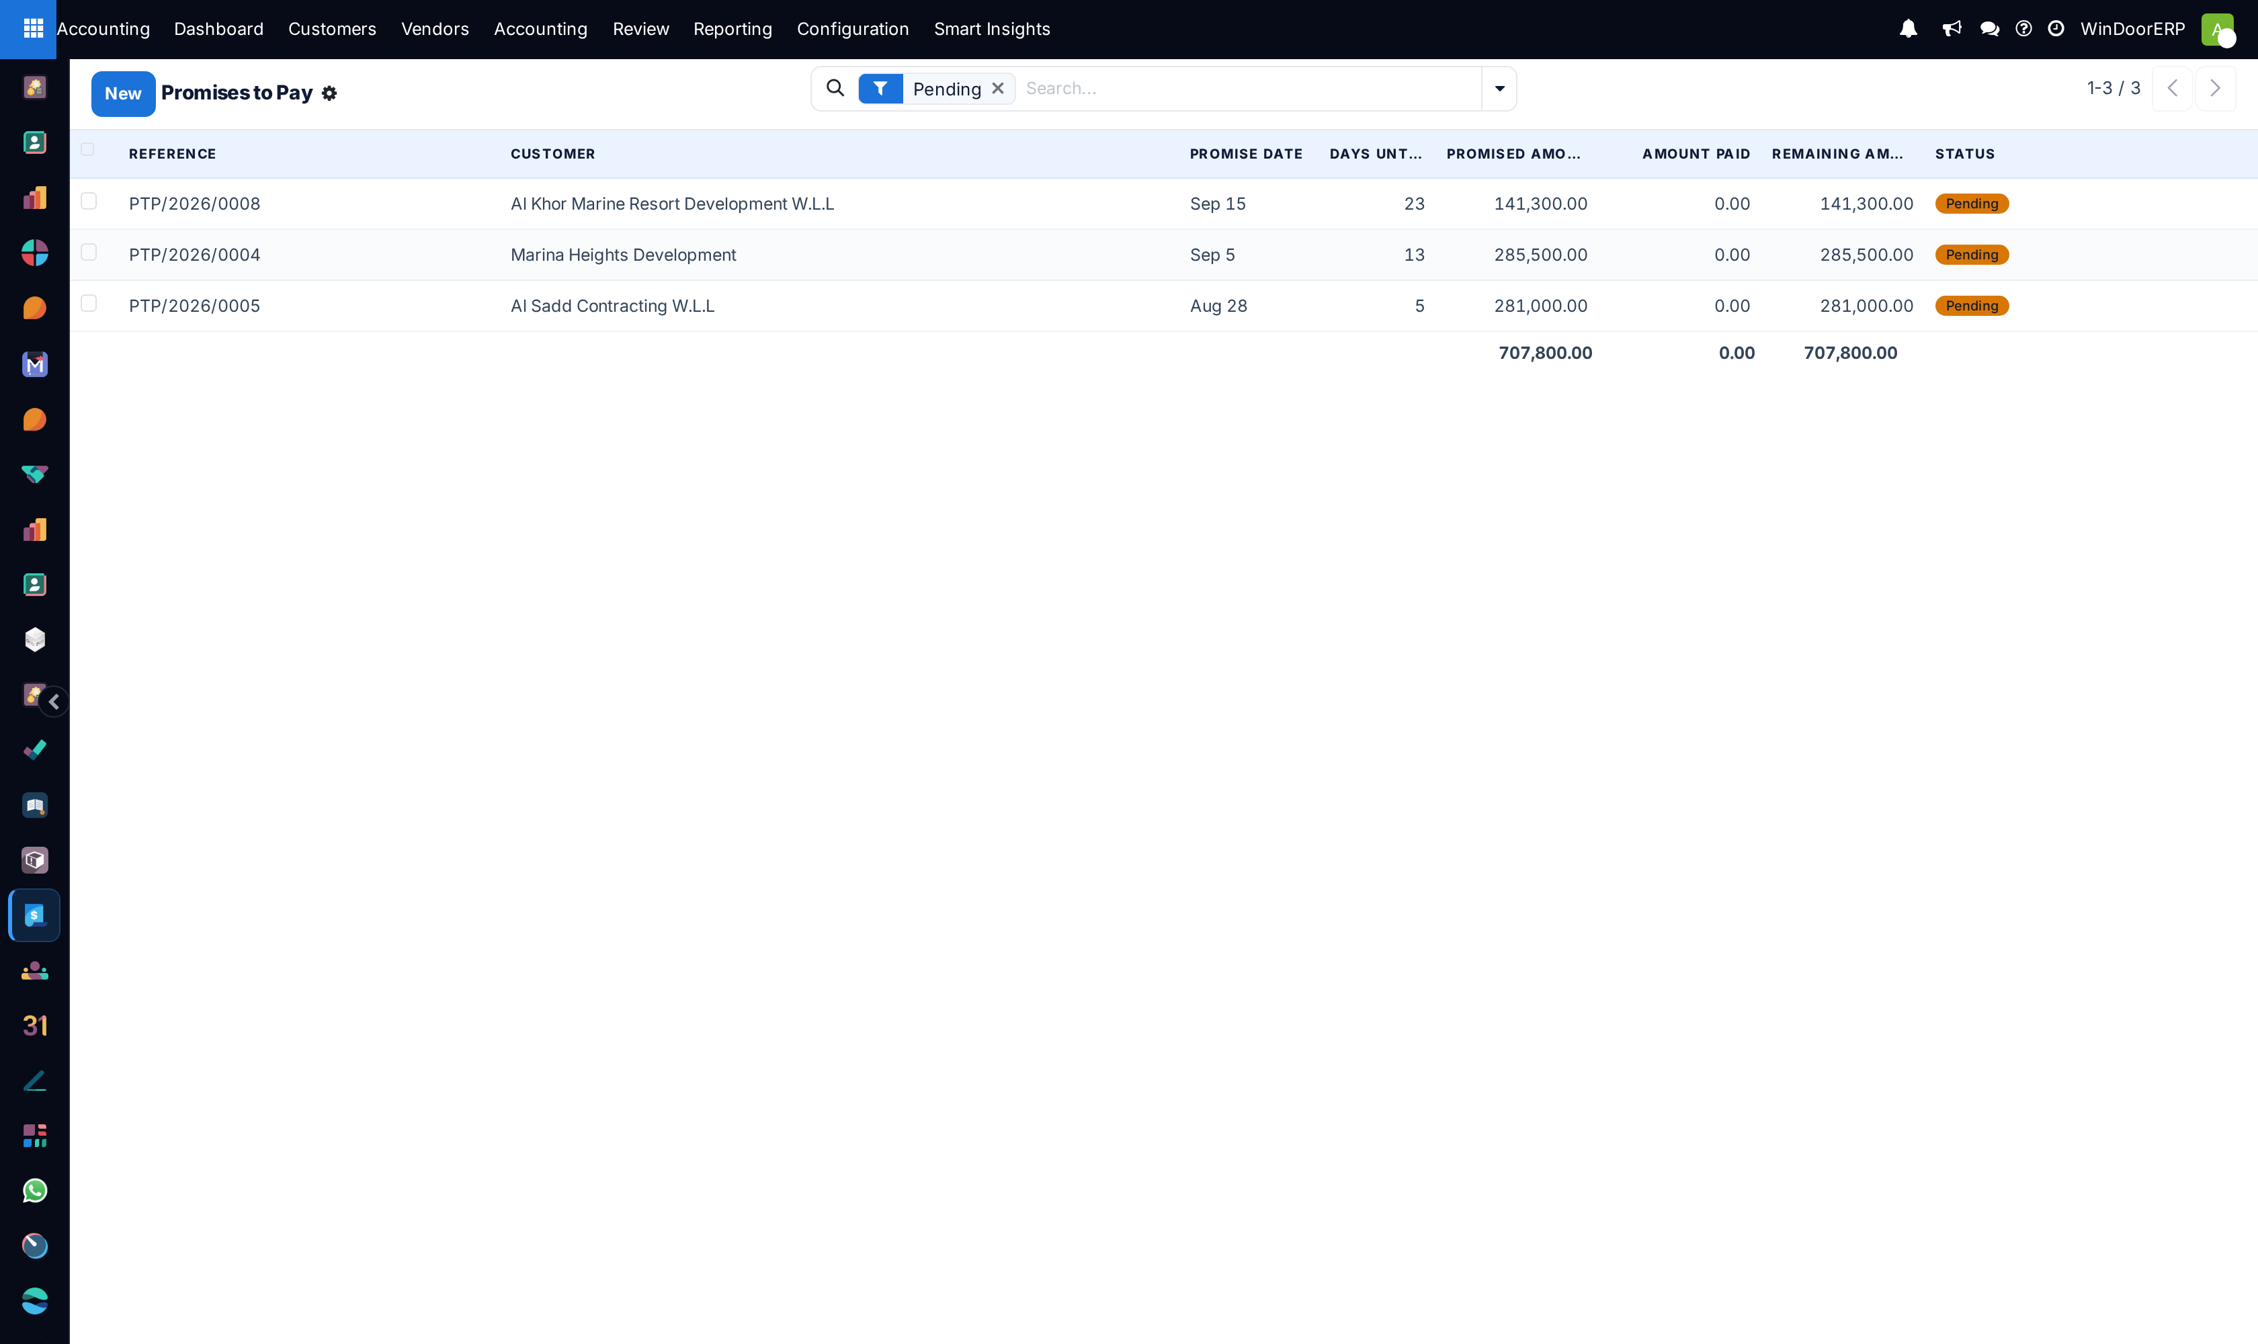Open the apps grid home menu
Image resolution: width=2258 pixels, height=1344 pixels.
[33, 29]
